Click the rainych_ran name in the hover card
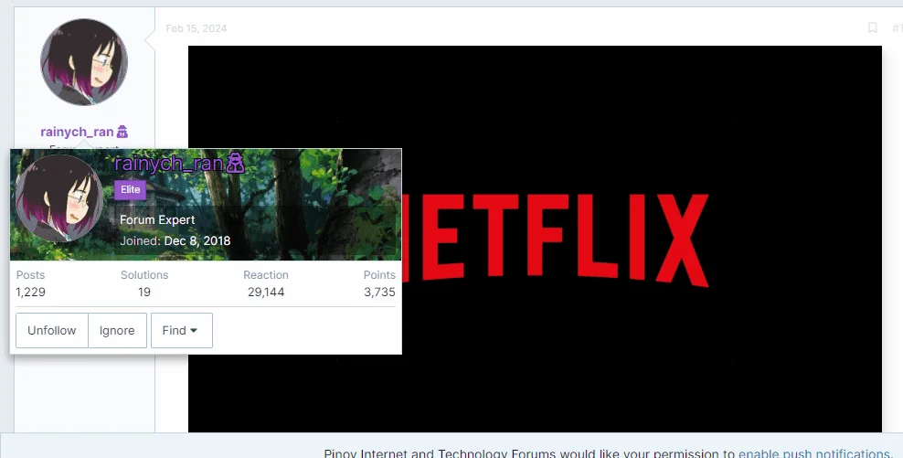The image size is (903, 458). 169,164
